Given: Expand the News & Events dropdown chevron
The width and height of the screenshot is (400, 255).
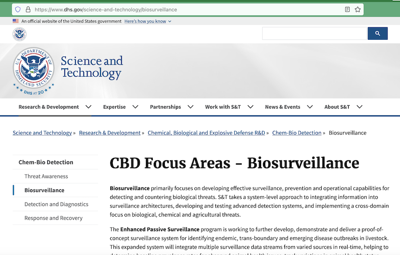Looking at the screenshot, I should 310,107.
